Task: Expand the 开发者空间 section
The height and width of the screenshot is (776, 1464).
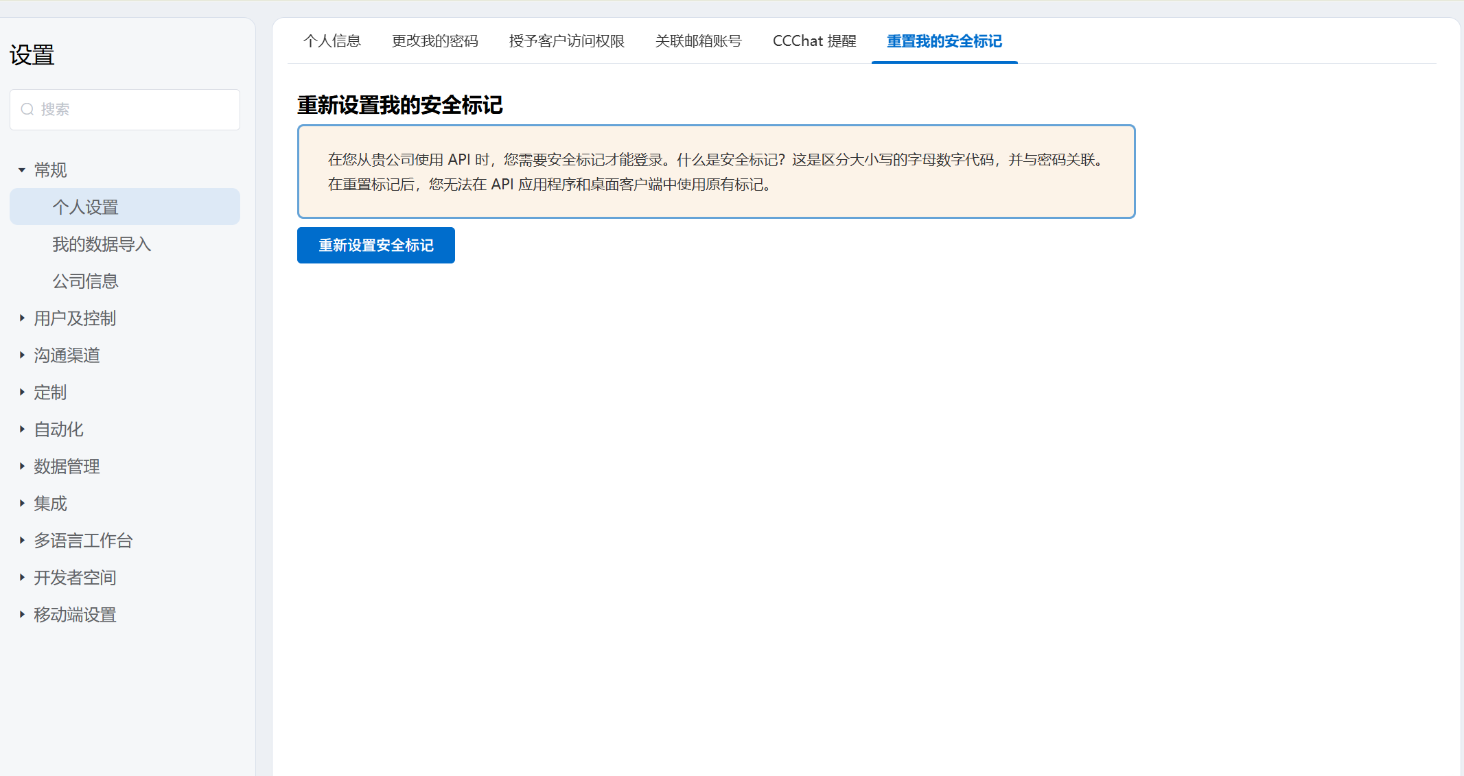Action: pyautogui.click(x=74, y=578)
